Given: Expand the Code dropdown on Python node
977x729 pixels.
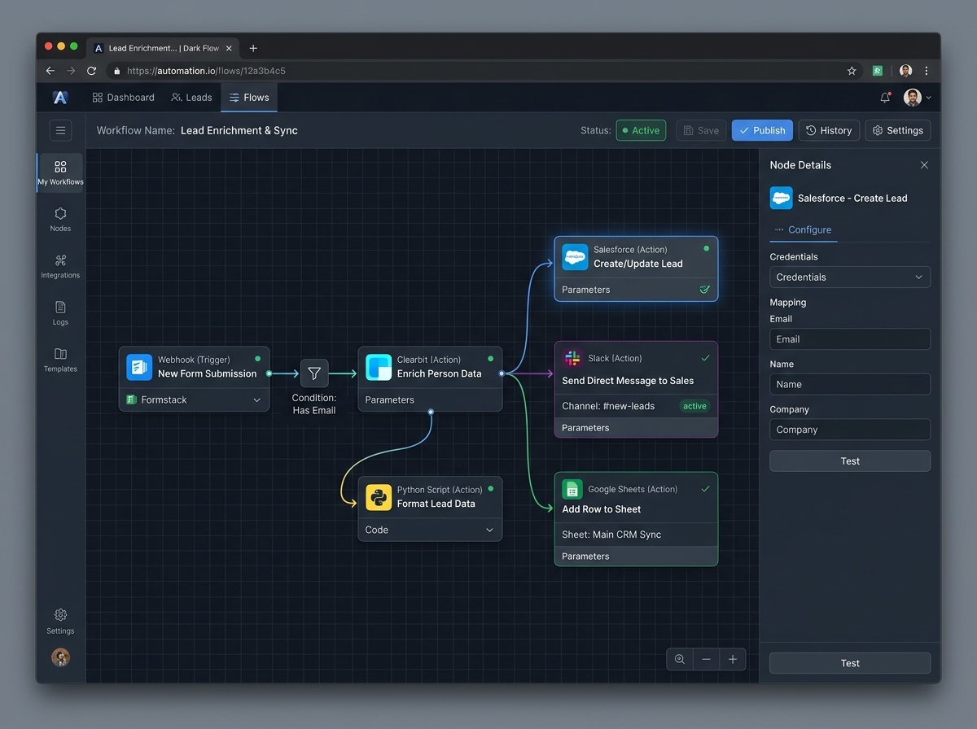Looking at the screenshot, I should point(489,530).
